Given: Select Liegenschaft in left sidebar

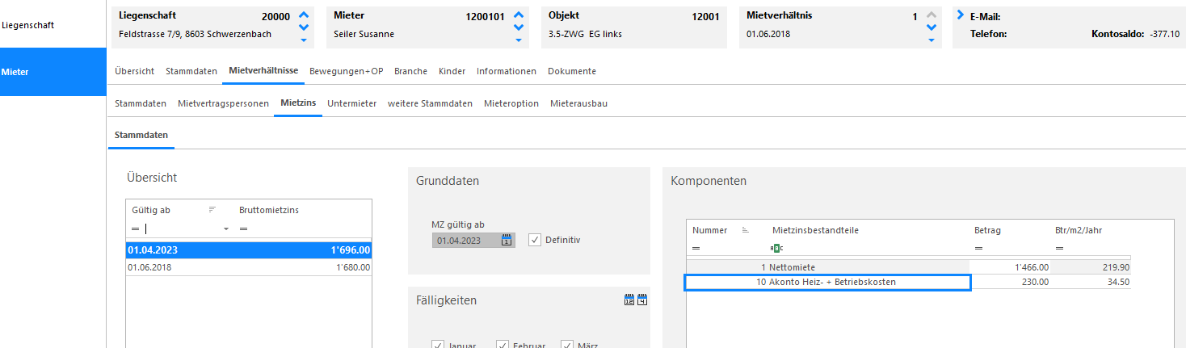Looking at the screenshot, I should tap(28, 25).
